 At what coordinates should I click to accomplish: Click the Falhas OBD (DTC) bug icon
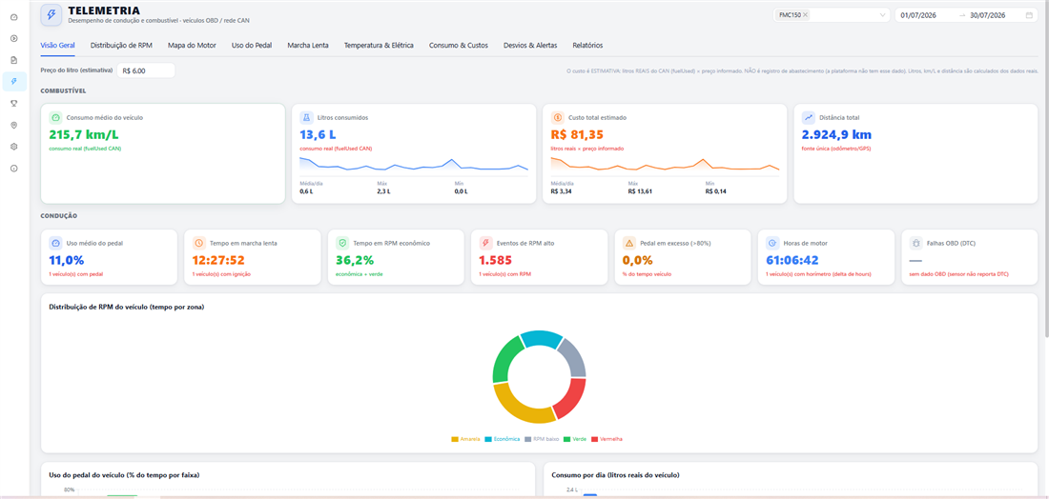tap(915, 243)
